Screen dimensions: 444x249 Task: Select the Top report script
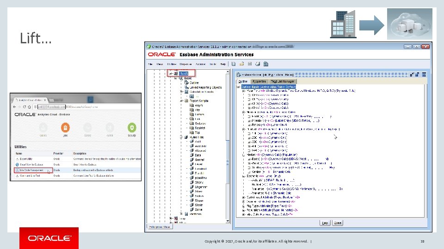point(197,132)
